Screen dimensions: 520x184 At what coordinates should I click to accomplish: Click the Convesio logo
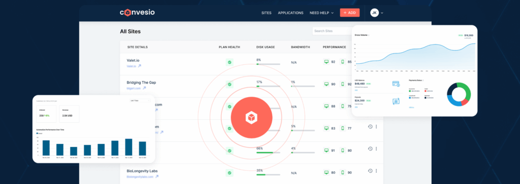click(x=137, y=13)
